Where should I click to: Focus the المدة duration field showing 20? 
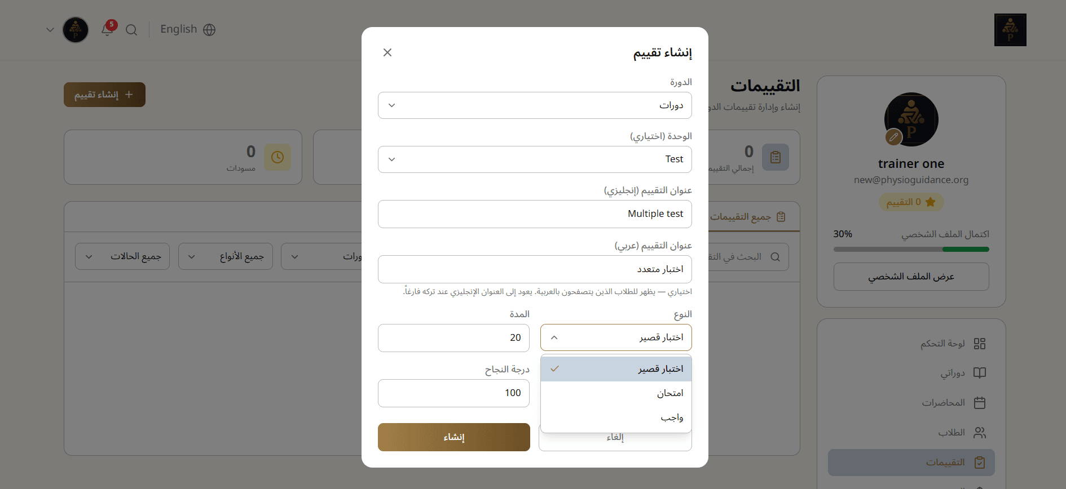click(x=453, y=338)
